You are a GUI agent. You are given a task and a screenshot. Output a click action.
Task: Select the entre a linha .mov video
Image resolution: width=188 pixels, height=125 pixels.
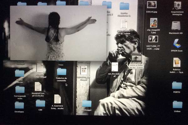point(137,58)
